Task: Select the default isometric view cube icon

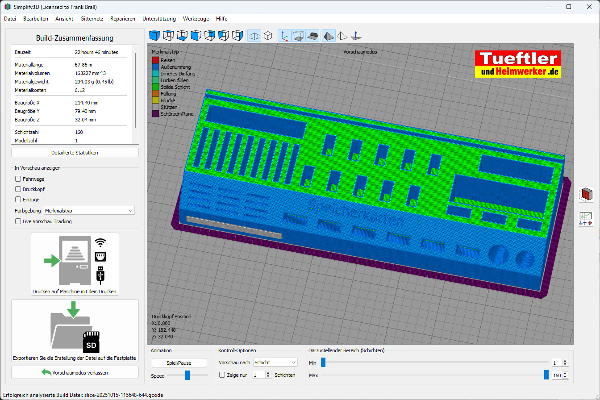Action: coord(154,36)
